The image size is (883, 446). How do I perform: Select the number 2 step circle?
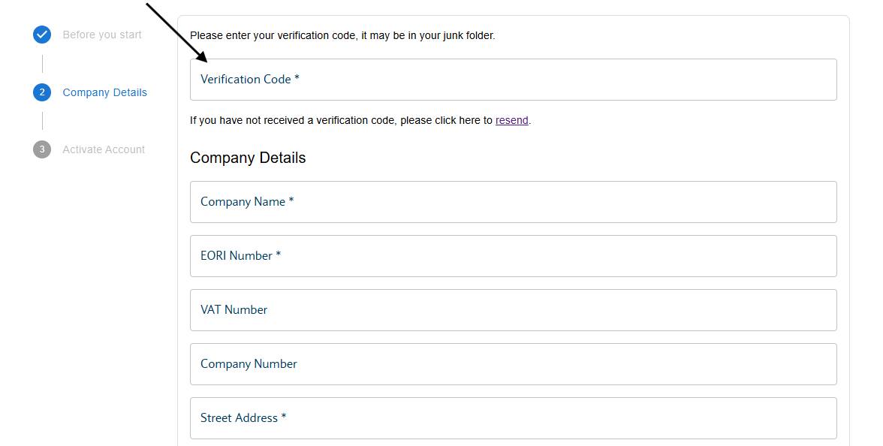click(42, 92)
